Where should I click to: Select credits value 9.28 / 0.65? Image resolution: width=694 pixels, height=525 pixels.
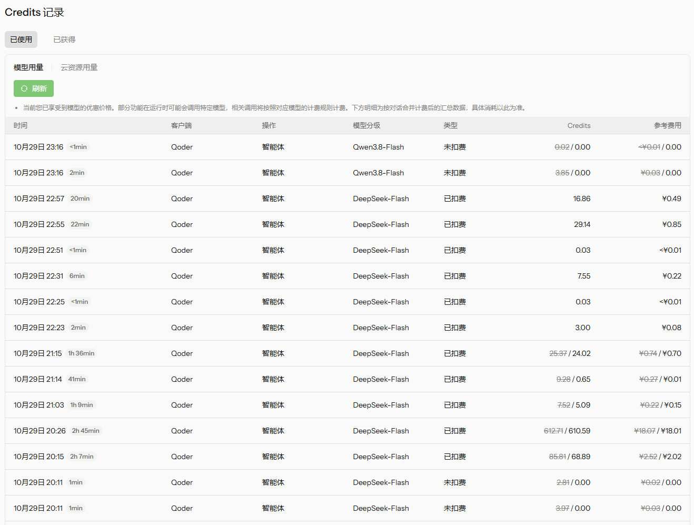point(573,379)
